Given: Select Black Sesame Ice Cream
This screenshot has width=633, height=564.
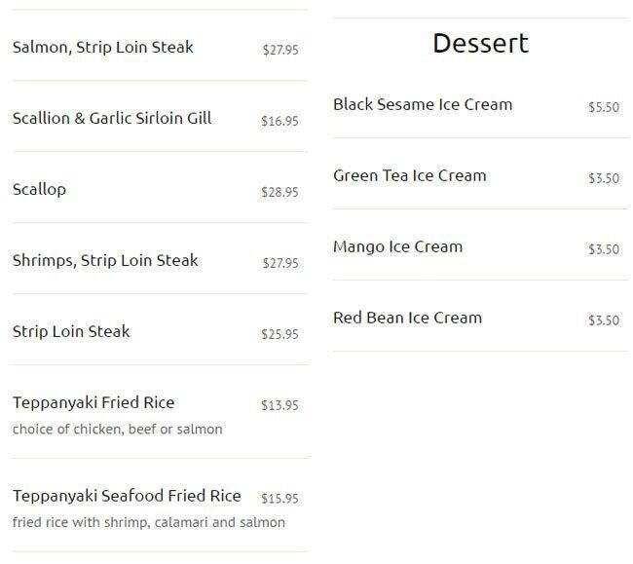Looking at the screenshot, I should point(423,104).
